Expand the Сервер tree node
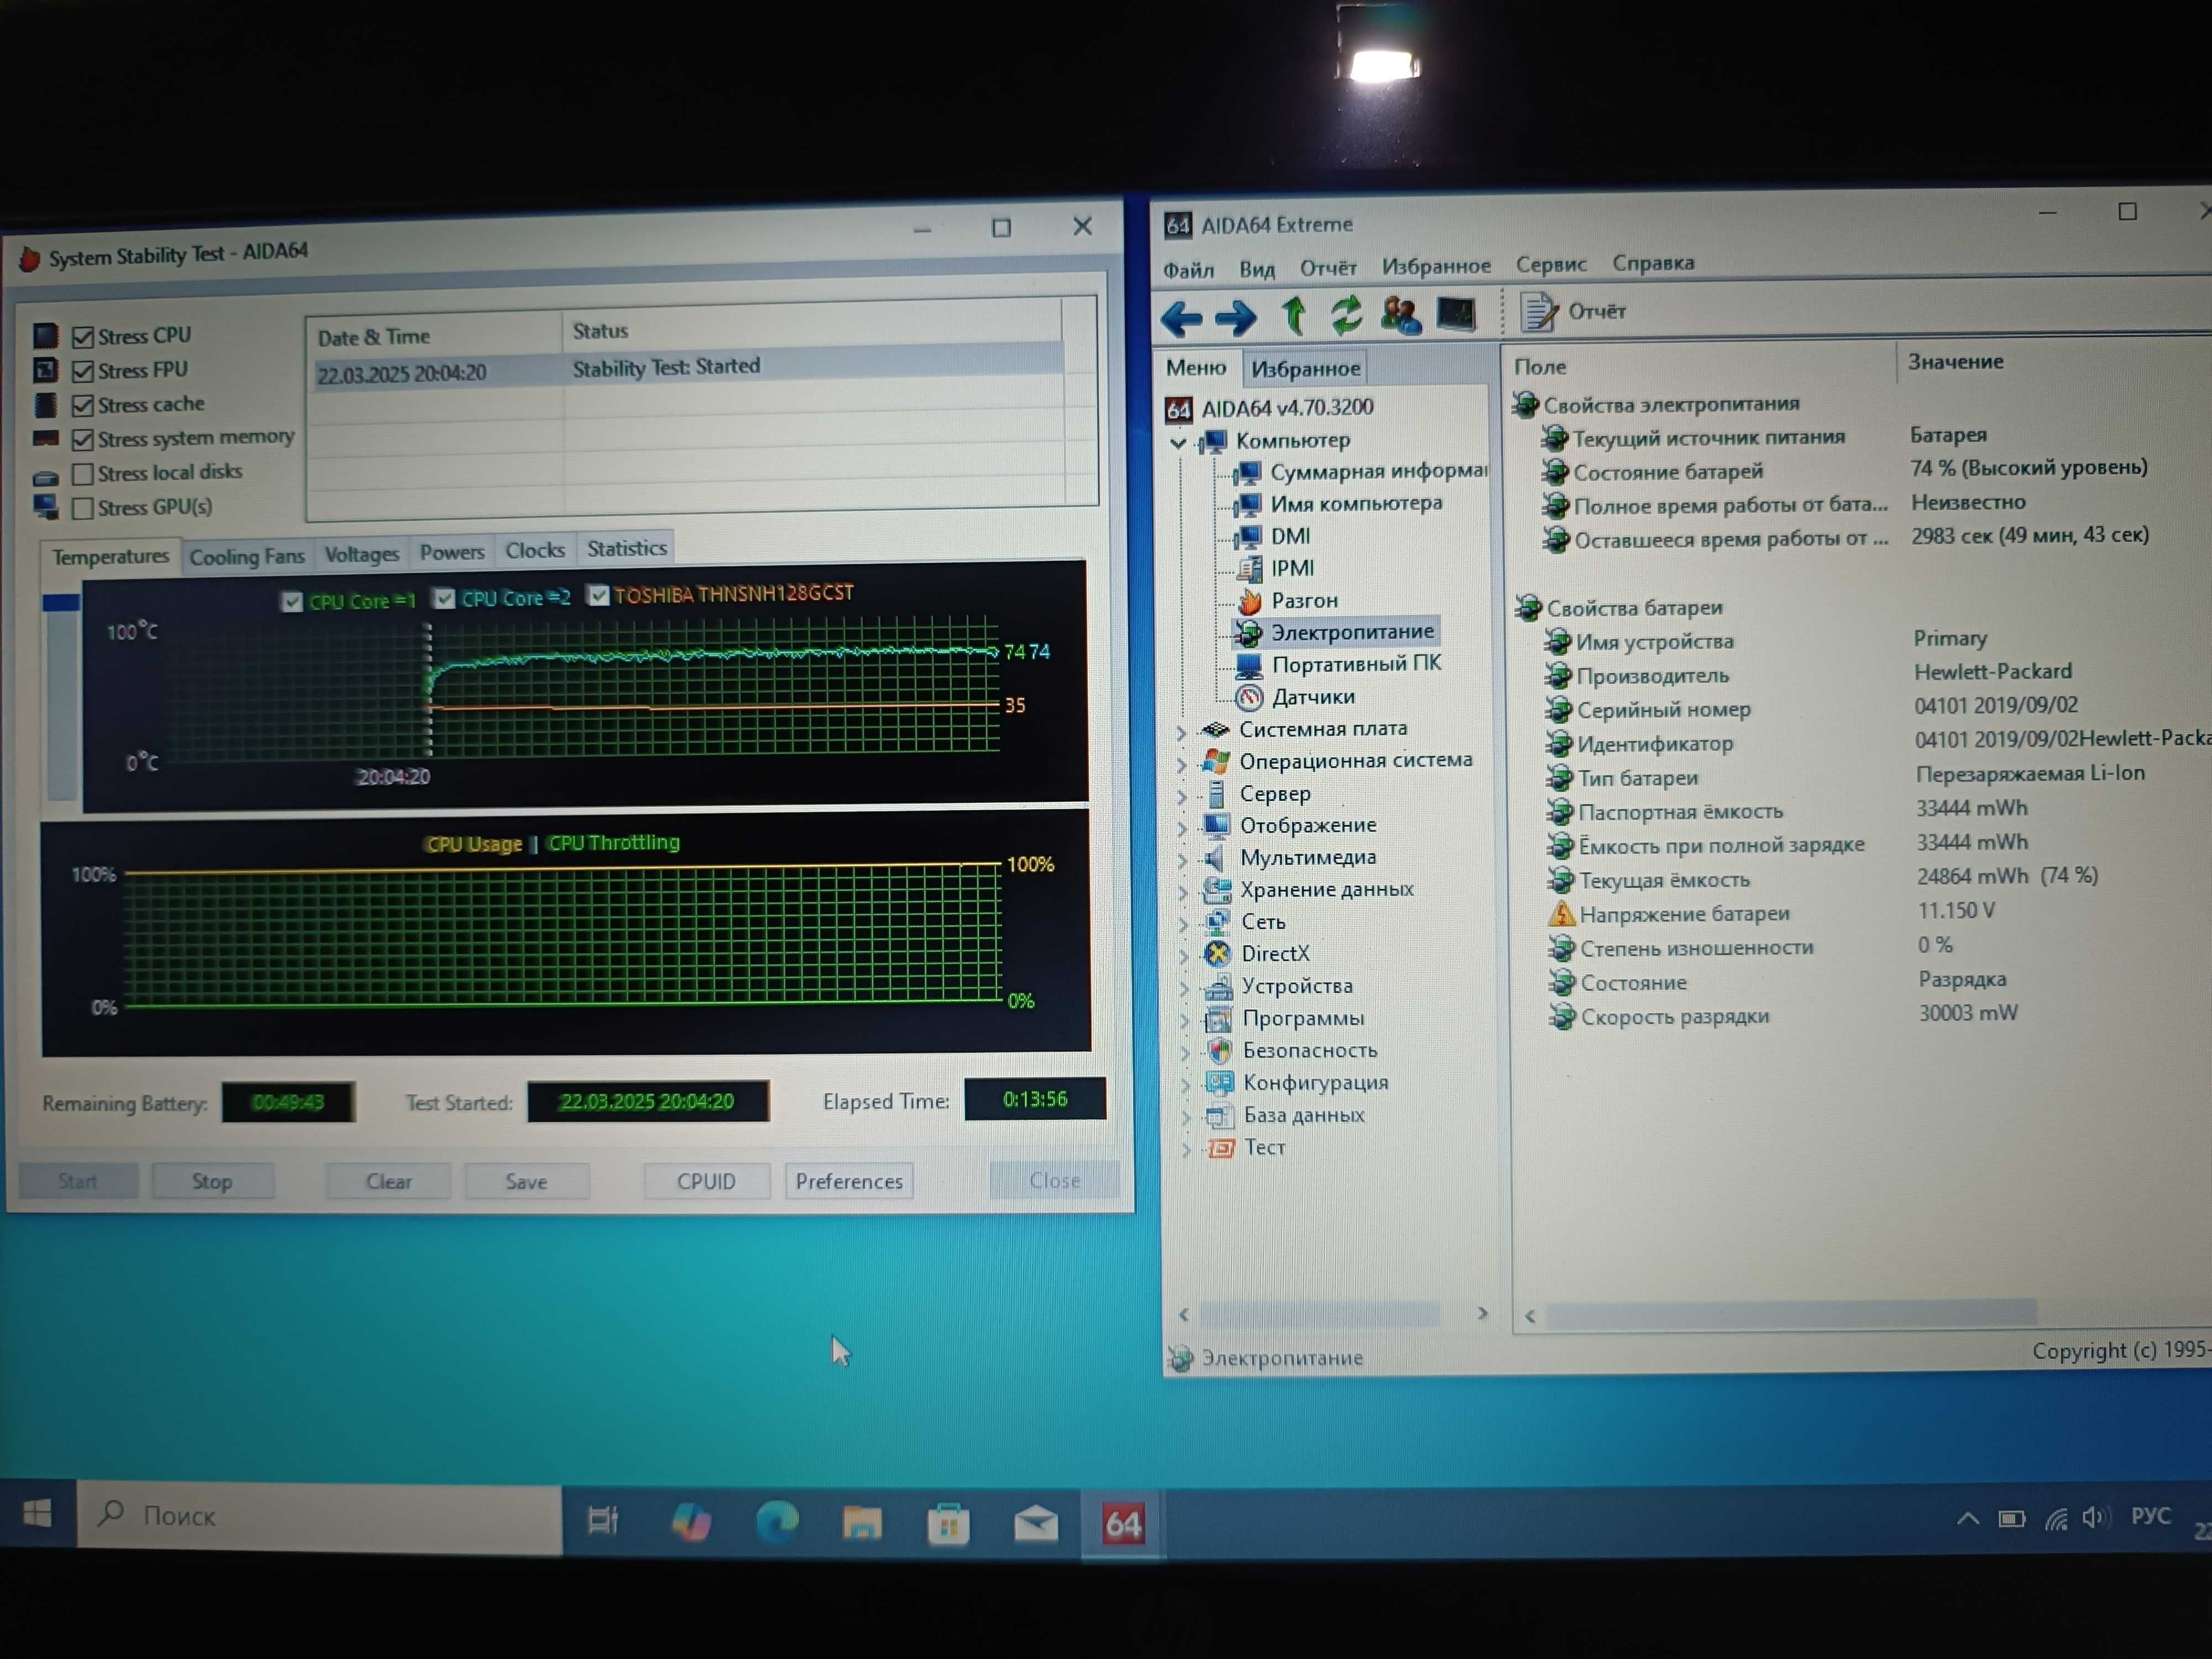Viewport: 2212px width, 1659px height. point(1181,796)
